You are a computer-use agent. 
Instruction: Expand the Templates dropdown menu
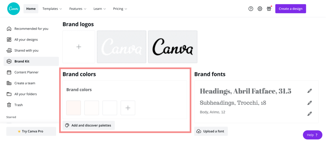(x=52, y=9)
